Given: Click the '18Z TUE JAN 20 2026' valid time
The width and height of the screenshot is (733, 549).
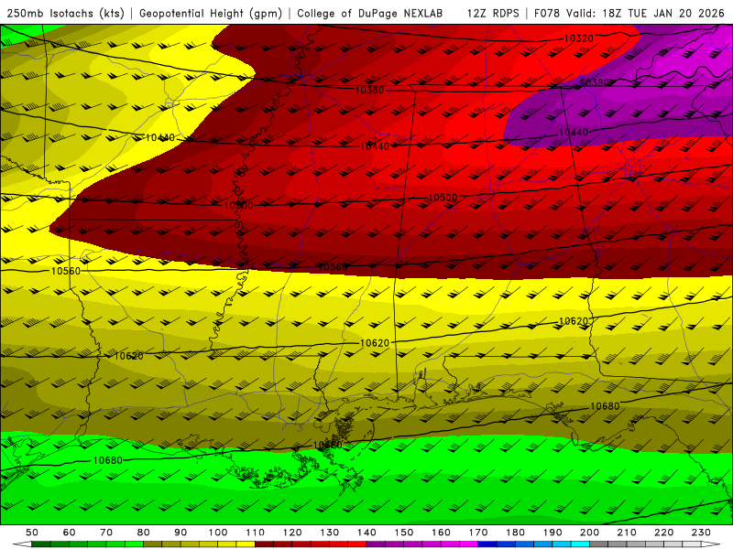Looking at the screenshot, I should point(662,13).
